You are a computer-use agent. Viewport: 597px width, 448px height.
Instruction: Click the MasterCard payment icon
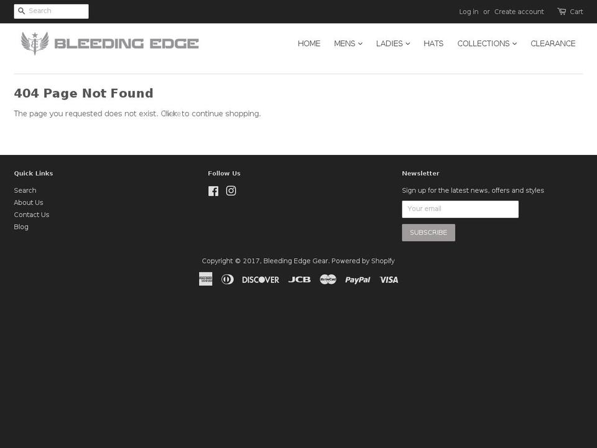click(x=328, y=279)
